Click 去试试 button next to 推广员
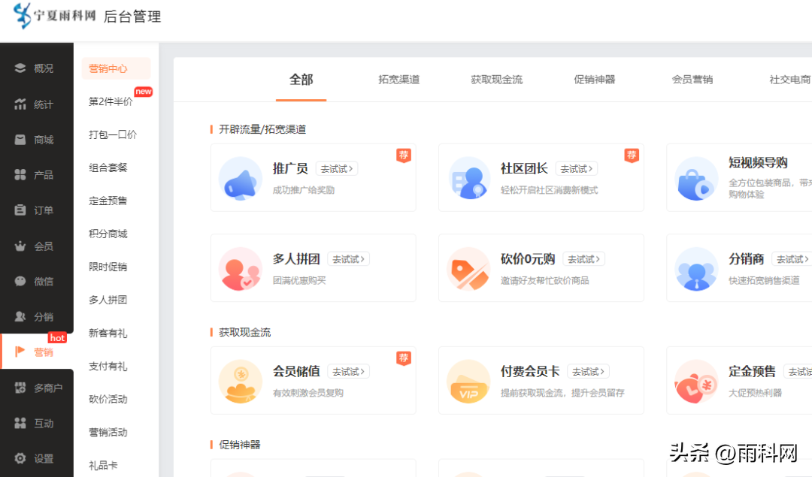Viewport: 812px width, 477px height. pos(336,169)
